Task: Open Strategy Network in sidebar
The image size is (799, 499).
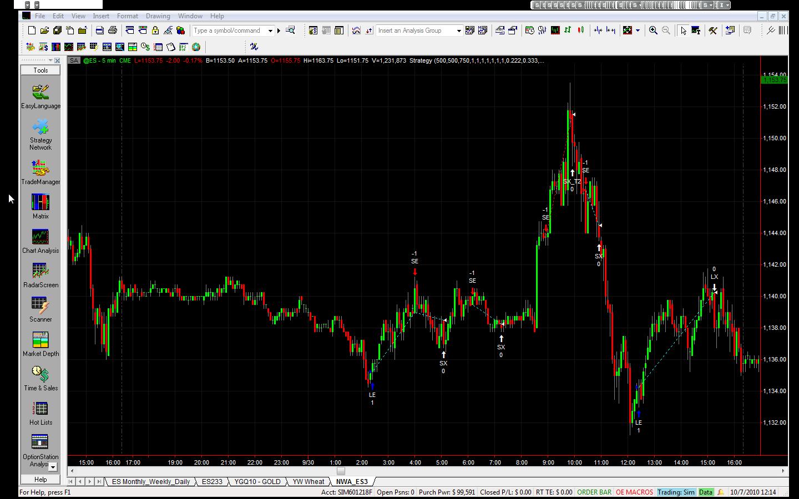Action: coord(41,134)
